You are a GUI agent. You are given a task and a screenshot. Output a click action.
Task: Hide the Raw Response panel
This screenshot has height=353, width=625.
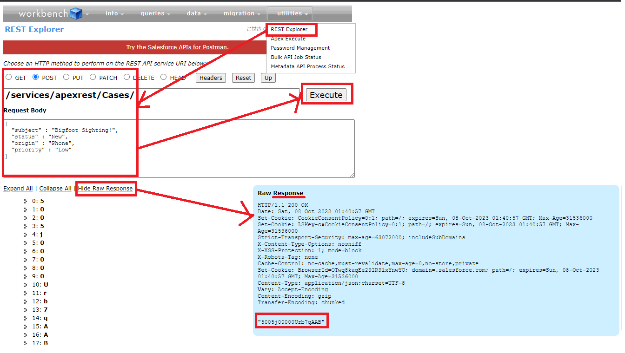point(106,188)
